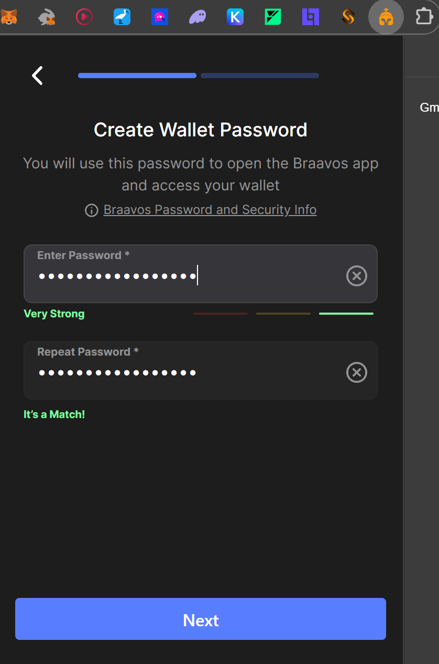The height and width of the screenshot is (664, 439).
Task: Clear the Repeat Password field
Action: click(356, 372)
